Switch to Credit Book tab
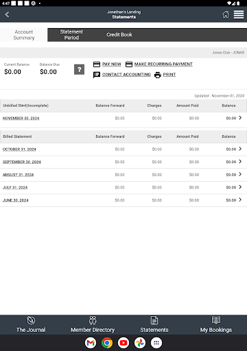This screenshot has width=247, height=351. (x=119, y=35)
